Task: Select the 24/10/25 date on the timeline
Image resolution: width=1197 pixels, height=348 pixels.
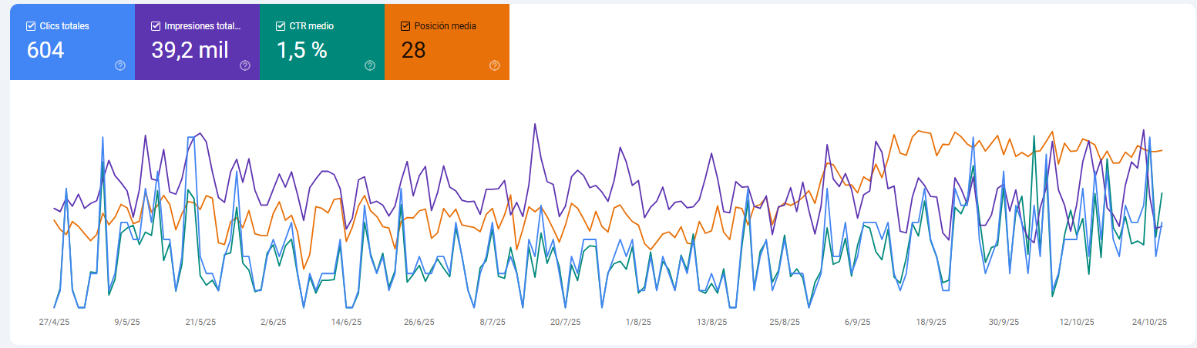Action: [x=1149, y=323]
